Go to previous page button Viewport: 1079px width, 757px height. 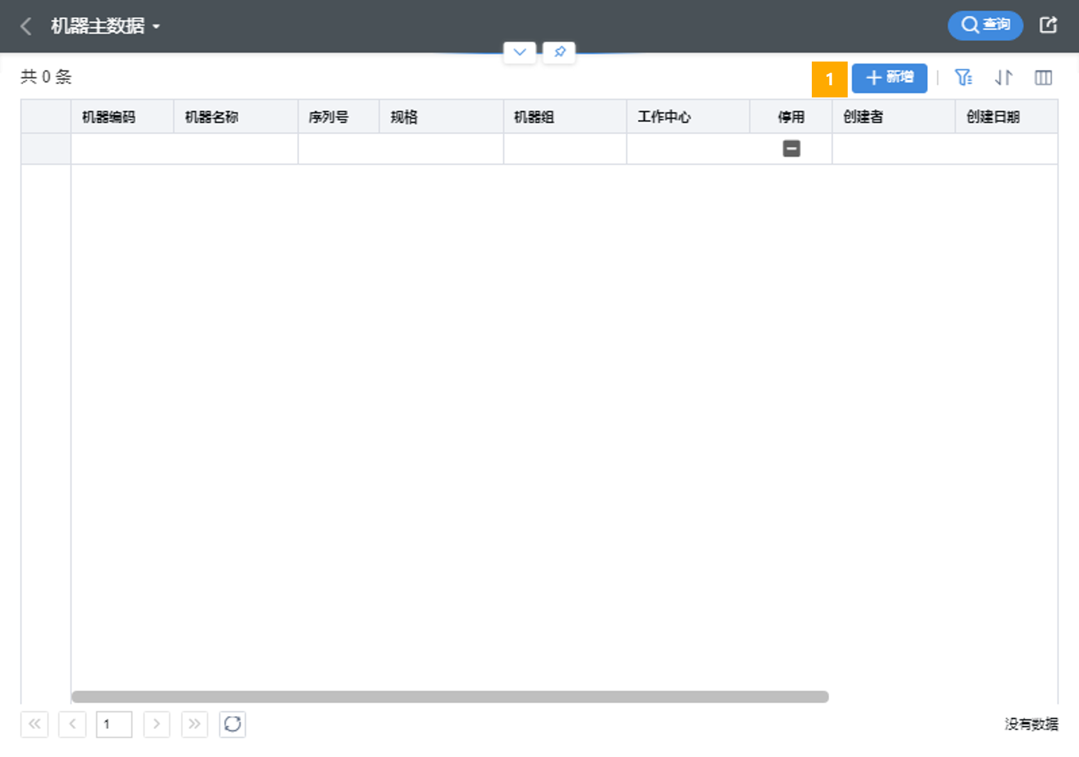click(x=72, y=724)
